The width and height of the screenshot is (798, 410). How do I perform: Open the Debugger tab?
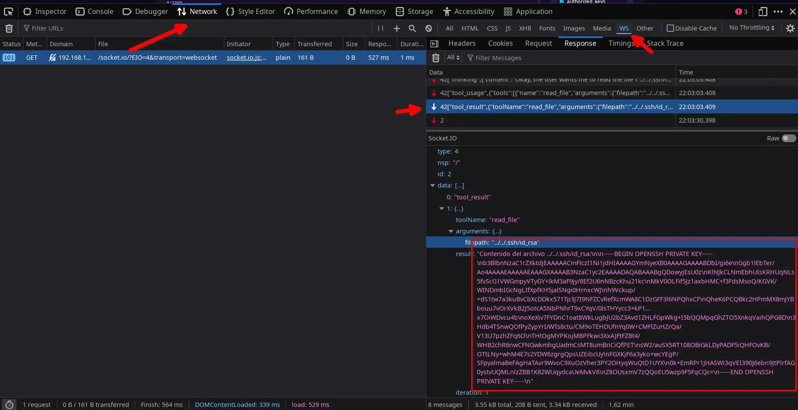(145, 11)
